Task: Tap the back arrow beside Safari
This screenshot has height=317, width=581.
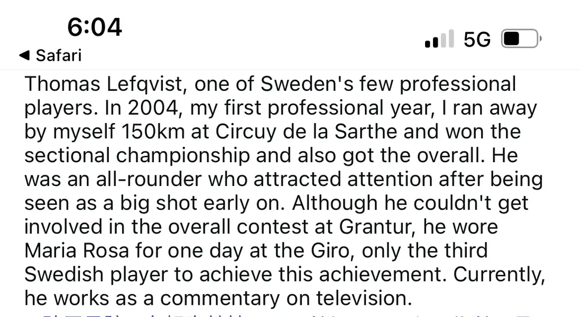Action: pyautogui.click(x=23, y=55)
